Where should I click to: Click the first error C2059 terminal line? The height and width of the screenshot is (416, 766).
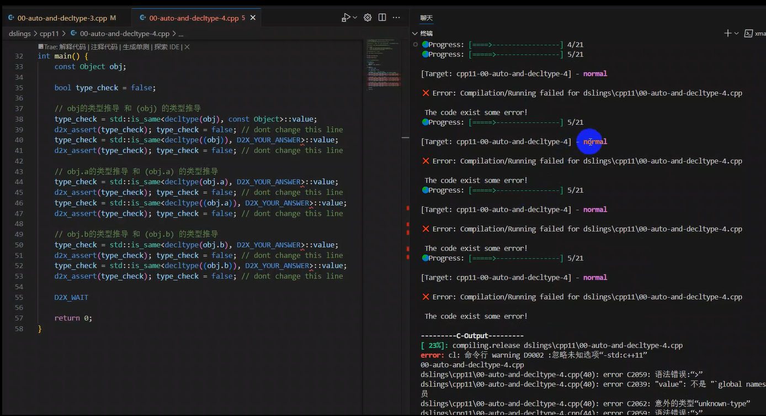click(561, 375)
